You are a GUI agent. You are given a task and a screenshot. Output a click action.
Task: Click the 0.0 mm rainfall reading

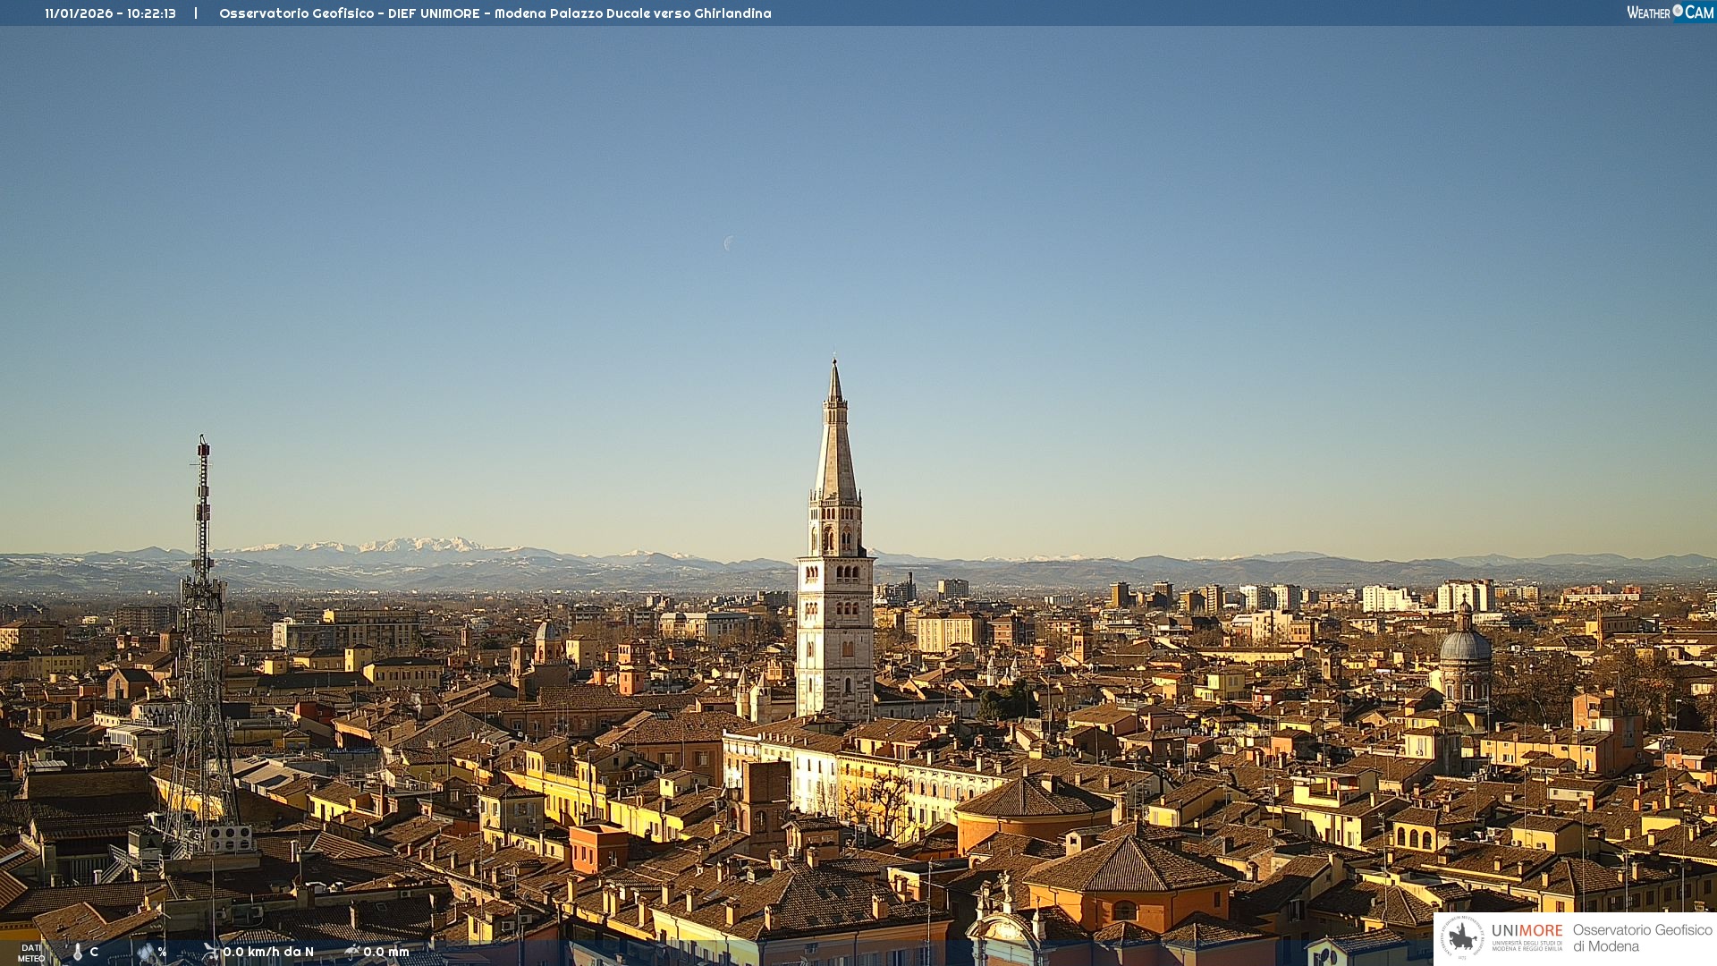tap(386, 952)
